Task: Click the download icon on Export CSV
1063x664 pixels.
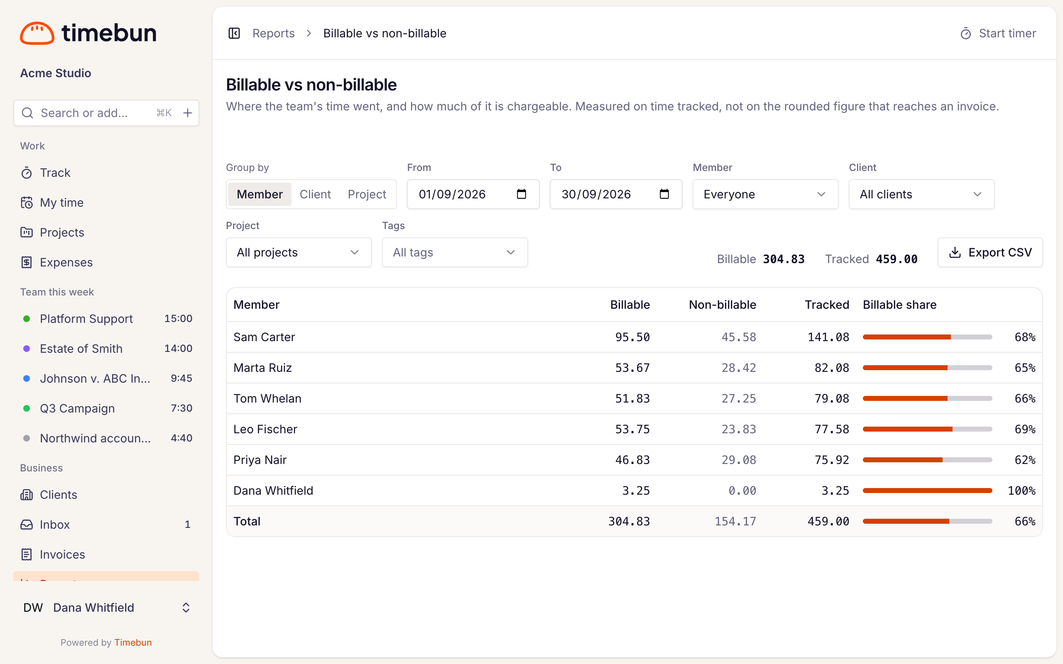Action: tap(955, 252)
